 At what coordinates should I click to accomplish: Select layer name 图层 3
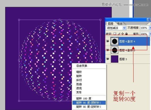tap(123, 59)
